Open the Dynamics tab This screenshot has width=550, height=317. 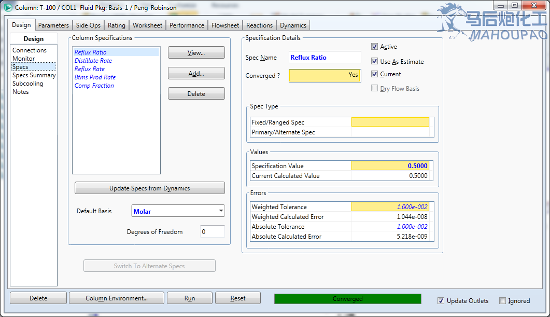click(293, 25)
